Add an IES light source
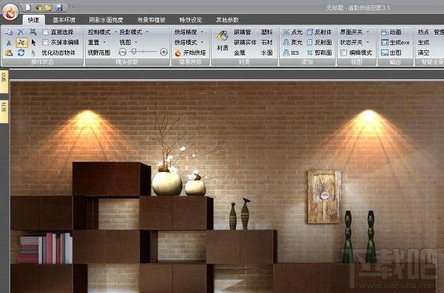The image size is (444, 293). pyautogui.click(x=291, y=52)
